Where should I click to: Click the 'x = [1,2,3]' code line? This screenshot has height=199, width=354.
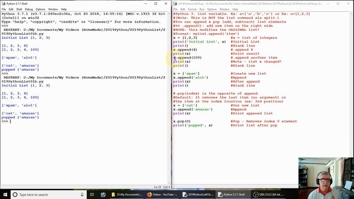(185, 38)
